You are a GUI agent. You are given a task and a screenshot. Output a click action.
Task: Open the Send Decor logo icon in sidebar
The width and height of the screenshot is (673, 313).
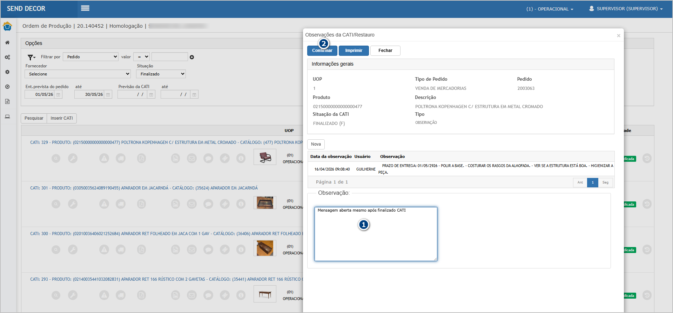(7, 26)
